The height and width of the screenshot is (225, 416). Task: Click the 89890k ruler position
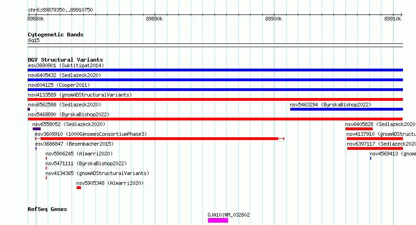point(154,19)
